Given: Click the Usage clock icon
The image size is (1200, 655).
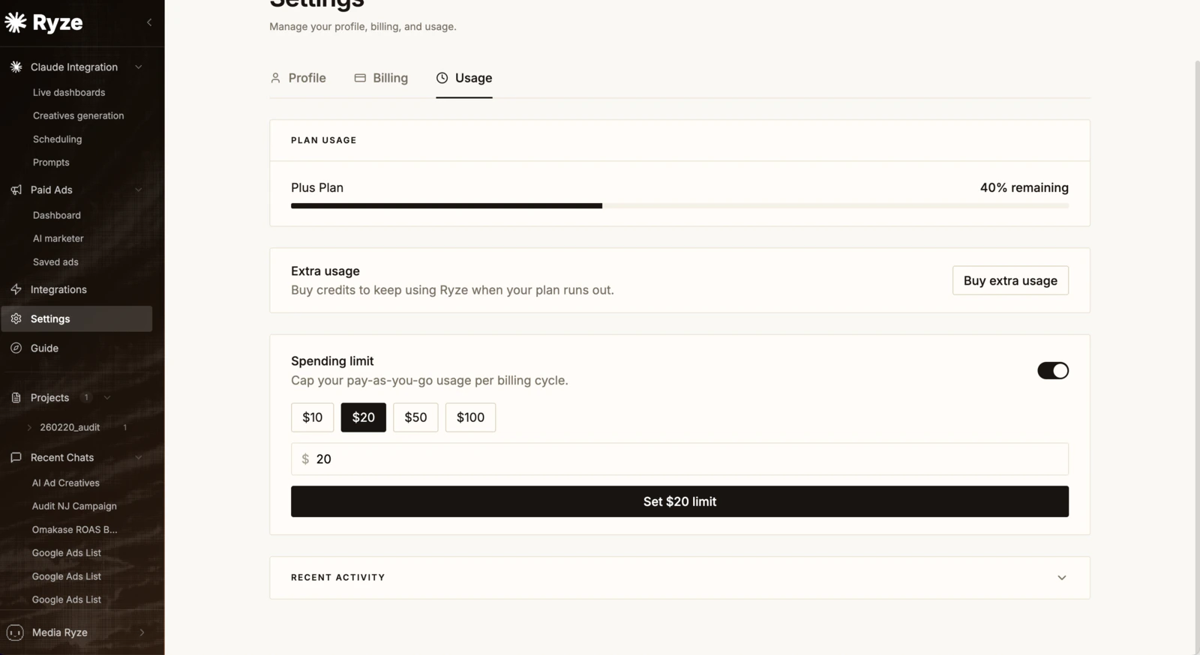Looking at the screenshot, I should [442, 78].
